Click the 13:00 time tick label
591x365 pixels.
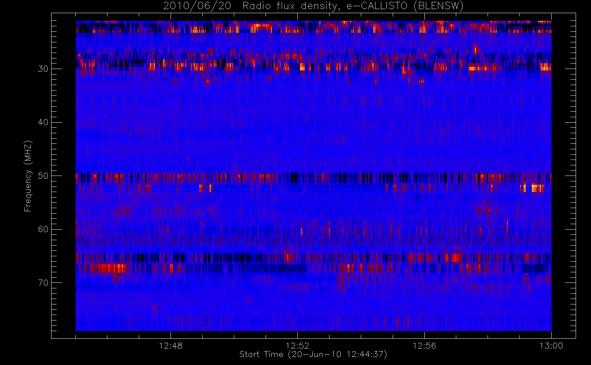coord(551,346)
